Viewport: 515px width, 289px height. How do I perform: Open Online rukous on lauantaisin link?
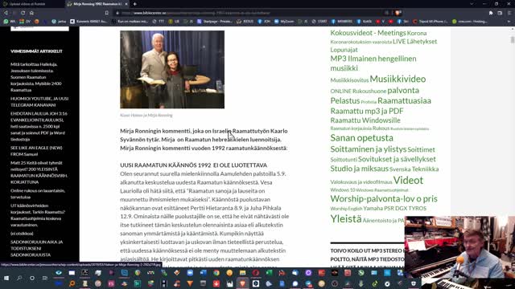38,193
